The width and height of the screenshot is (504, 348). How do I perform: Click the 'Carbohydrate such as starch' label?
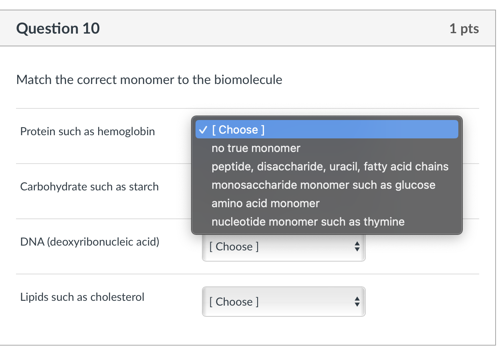click(89, 187)
